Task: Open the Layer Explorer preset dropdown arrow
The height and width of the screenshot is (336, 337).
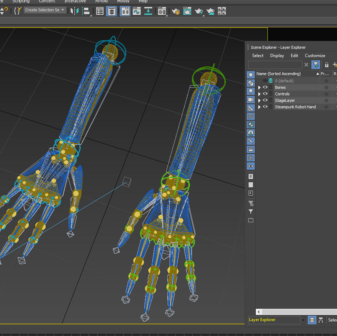Action: pos(303,320)
